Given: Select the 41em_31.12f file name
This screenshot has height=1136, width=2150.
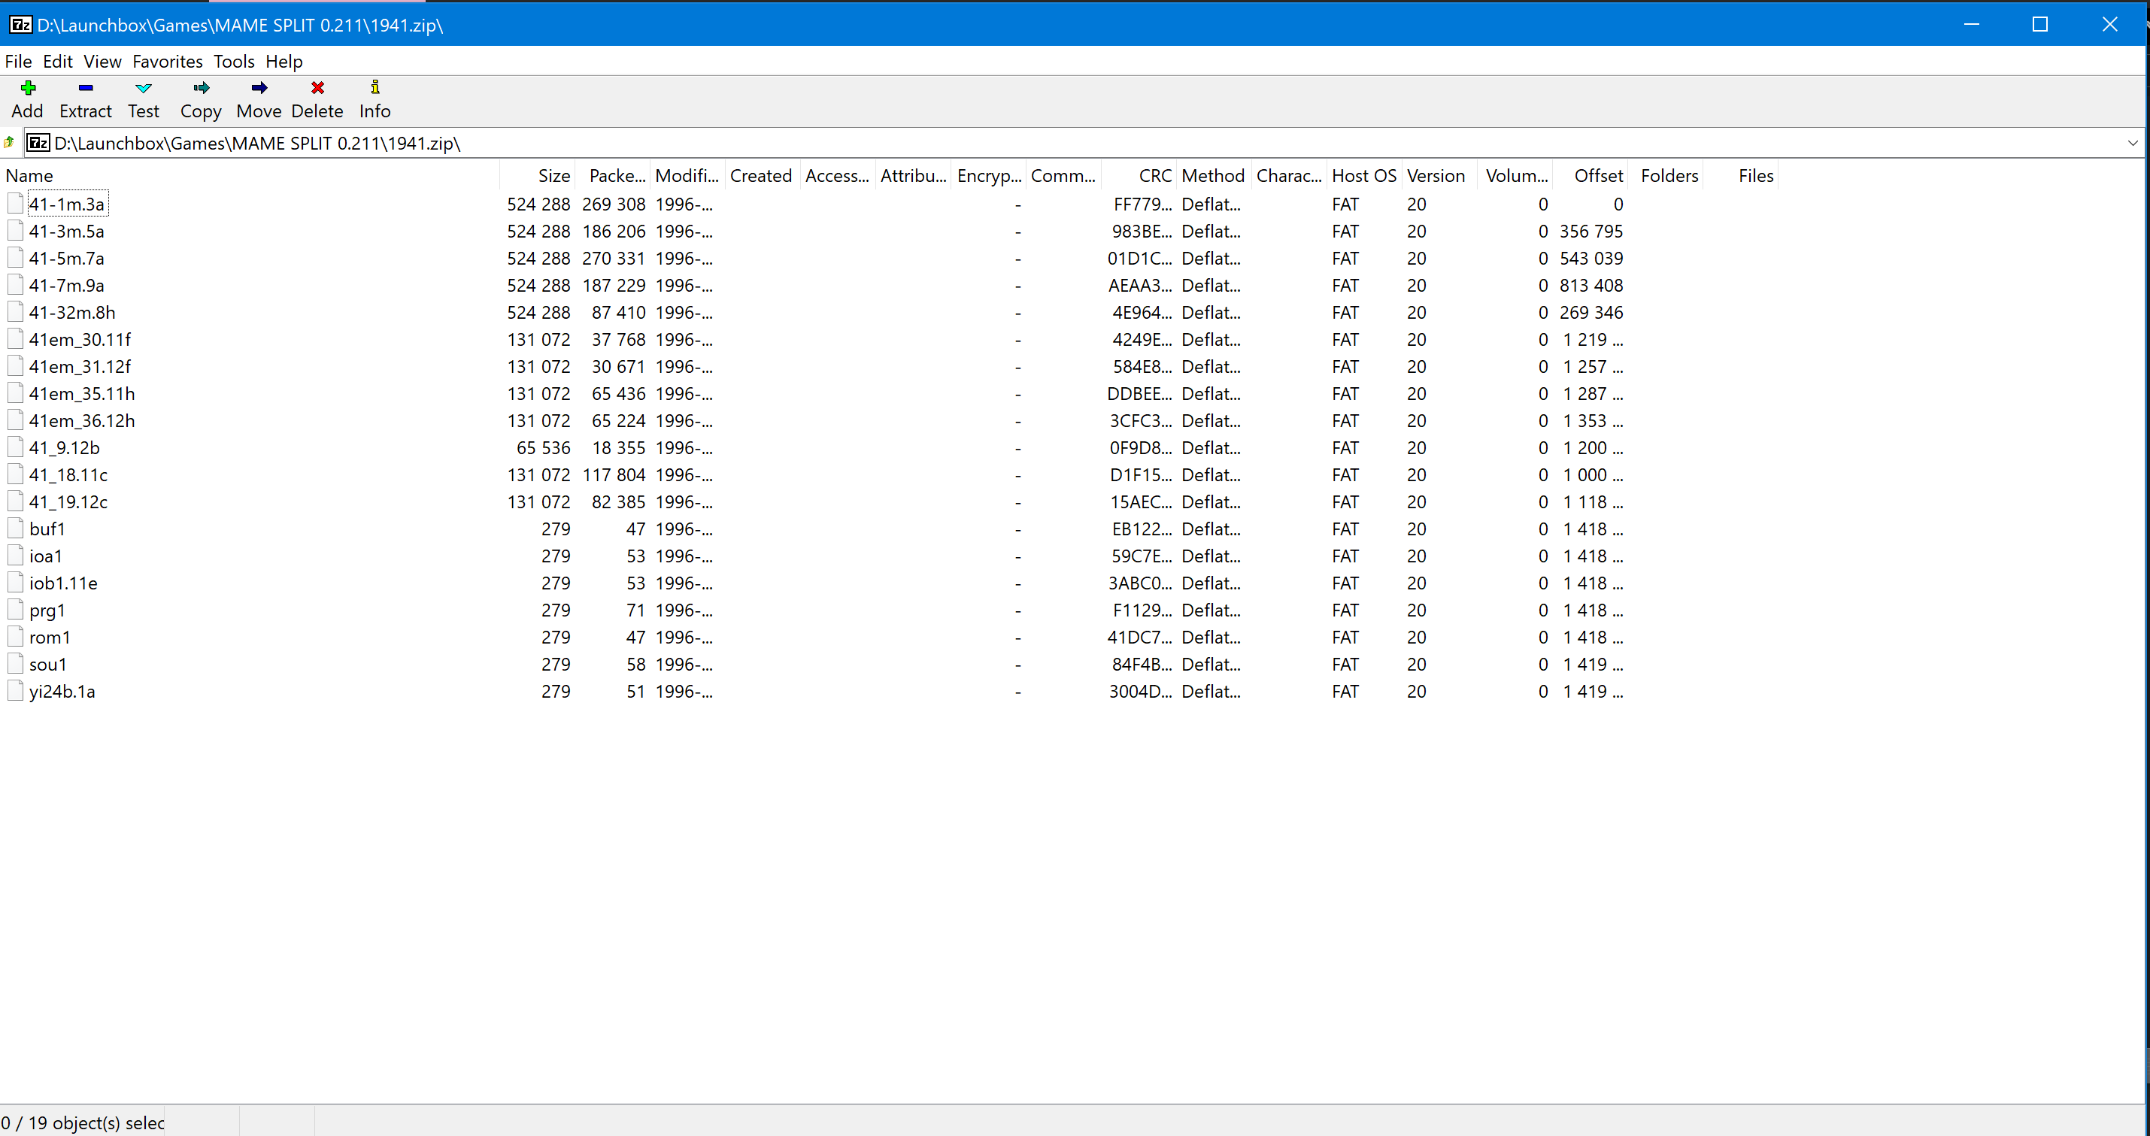Looking at the screenshot, I should click(80, 366).
